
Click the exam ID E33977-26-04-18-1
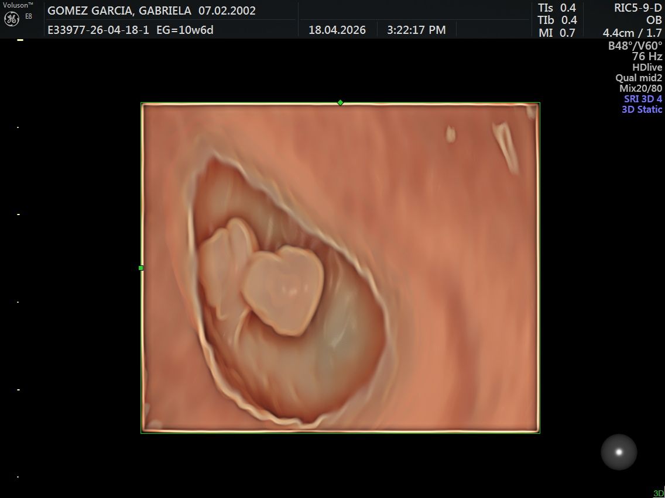click(x=98, y=30)
